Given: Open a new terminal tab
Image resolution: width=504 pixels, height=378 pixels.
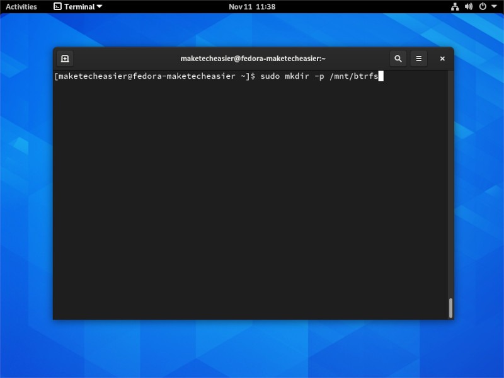Looking at the screenshot, I should [65, 58].
